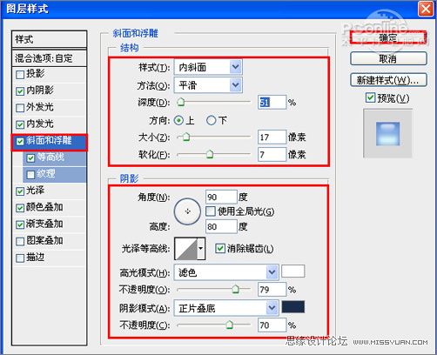Click the 软化 slider handle
The height and width of the screenshot is (355, 437).
[x=210, y=154]
